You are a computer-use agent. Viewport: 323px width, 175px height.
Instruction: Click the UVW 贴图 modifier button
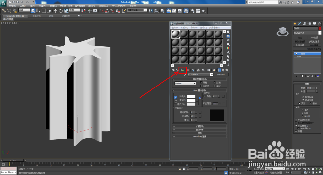click(314, 38)
